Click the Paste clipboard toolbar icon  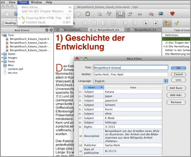[x=88, y=14]
